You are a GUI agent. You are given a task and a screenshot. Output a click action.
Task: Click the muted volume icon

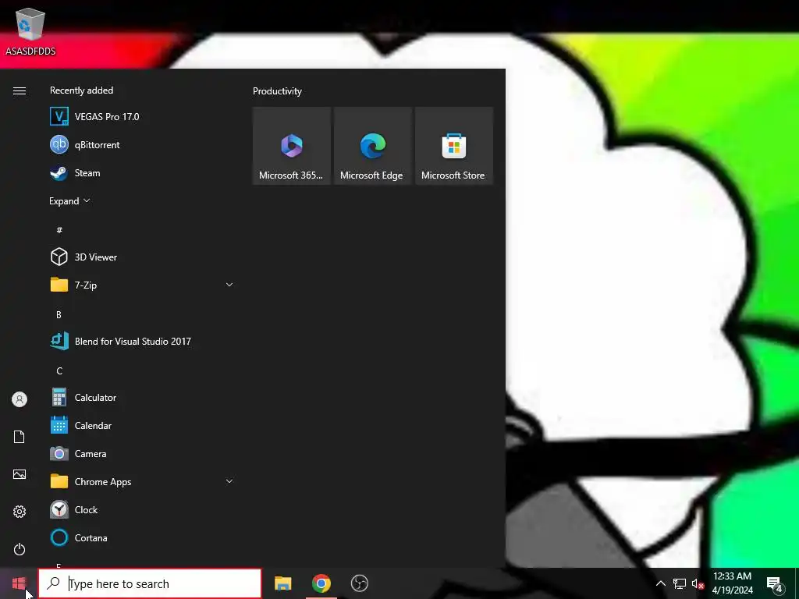click(698, 583)
